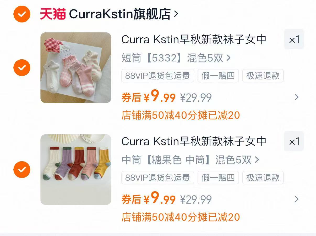316x236 pixels.
Task: Change quantity ×1 of the short socks
Action: pyautogui.click(x=294, y=39)
